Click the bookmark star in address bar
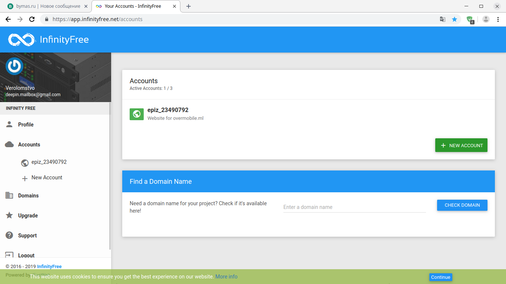Image resolution: width=506 pixels, height=284 pixels. tap(455, 19)
